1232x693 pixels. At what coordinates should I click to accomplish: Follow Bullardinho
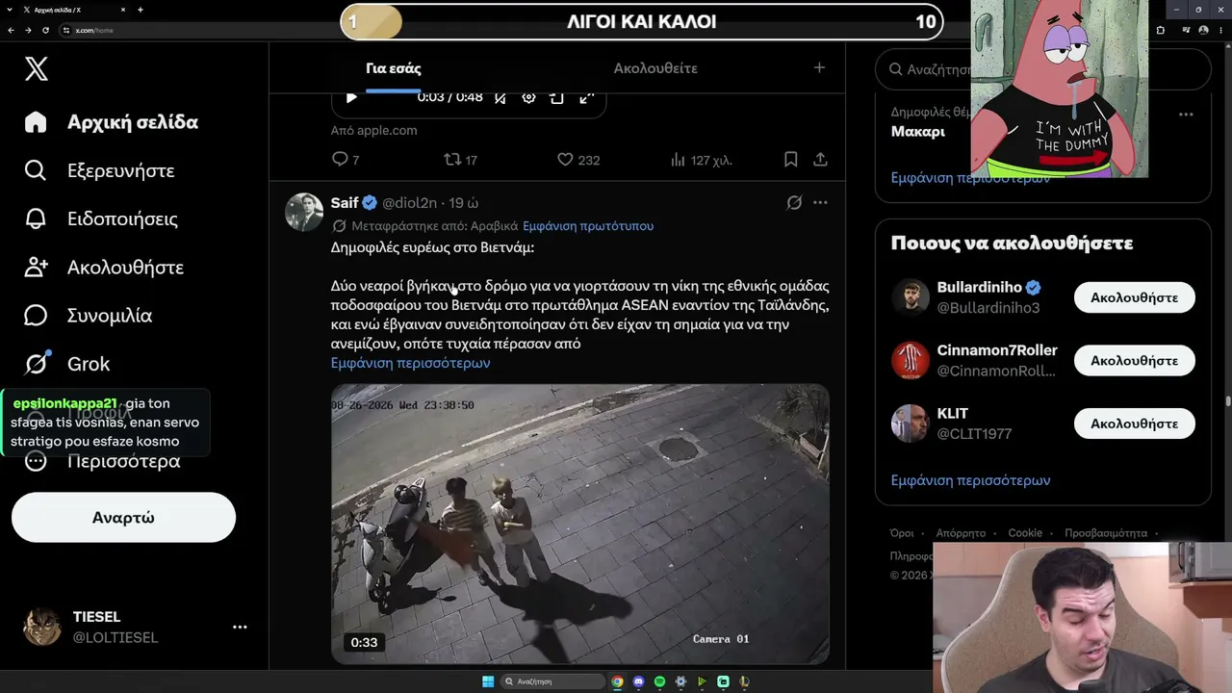pos(1135,298)
